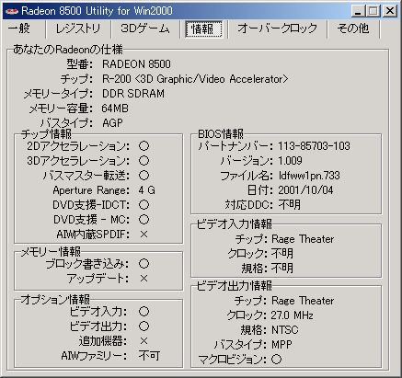This screenshot has height=378, width=402.
Task: Open the レジストリ tab
Action: (78, 29)
